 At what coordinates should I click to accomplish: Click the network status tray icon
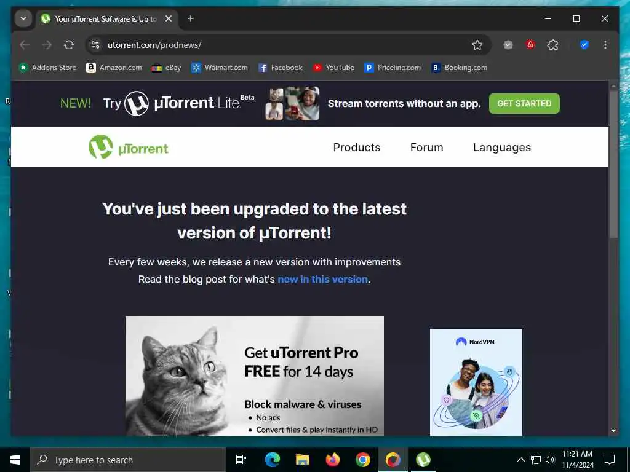click(536, 460)
